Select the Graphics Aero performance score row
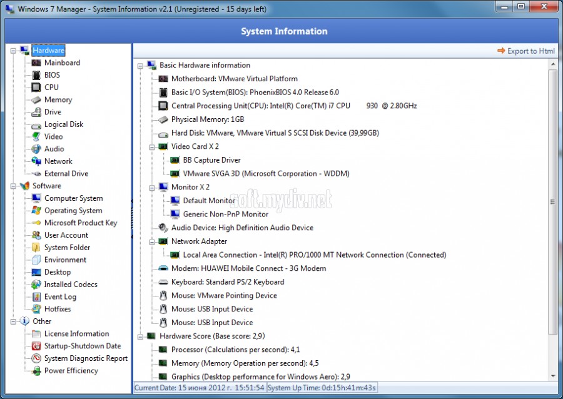The height and width of the screenshot is (399, 563). pyautogui.click(x=261, y=376)
